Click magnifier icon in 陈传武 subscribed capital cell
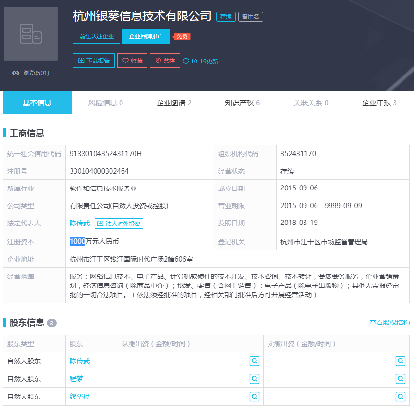This screenshot has width=414, height=411. [x=255, y=361]
